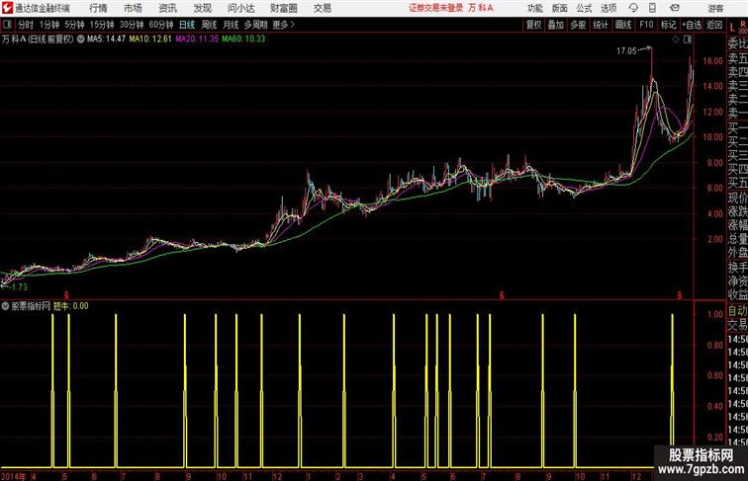Open the 问小达 menu
The height and width of the screenshot is (481, 748).
(240, 8)
